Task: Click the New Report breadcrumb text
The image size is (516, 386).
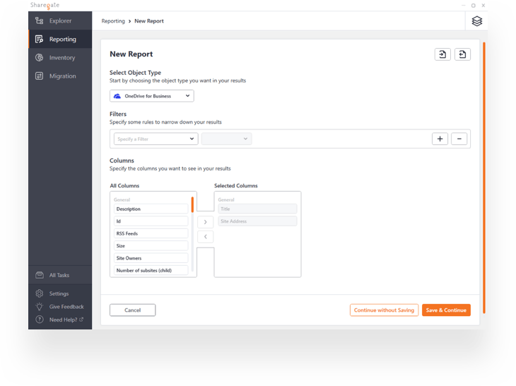Action: tap(149, 21)
